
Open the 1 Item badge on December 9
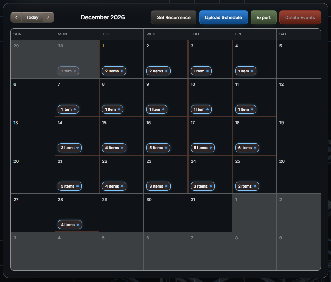[x=157, y=109]
